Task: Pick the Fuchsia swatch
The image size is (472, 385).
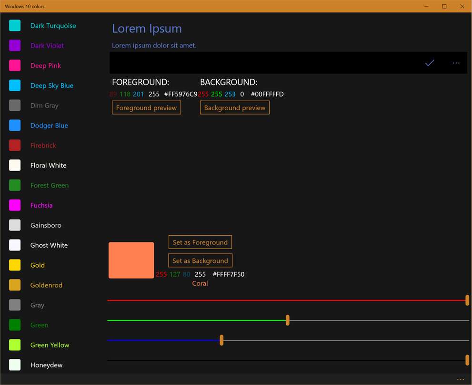Action: [x=15, y=205]
